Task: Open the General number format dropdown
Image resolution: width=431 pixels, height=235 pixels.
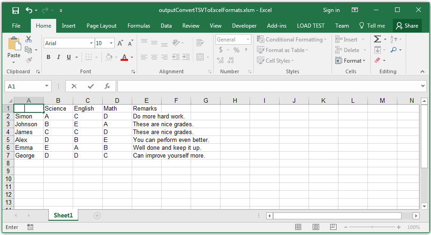Action: coord(248,39)
